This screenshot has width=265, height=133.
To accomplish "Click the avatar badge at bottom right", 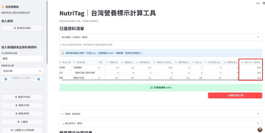I will (x=260, y=129).
